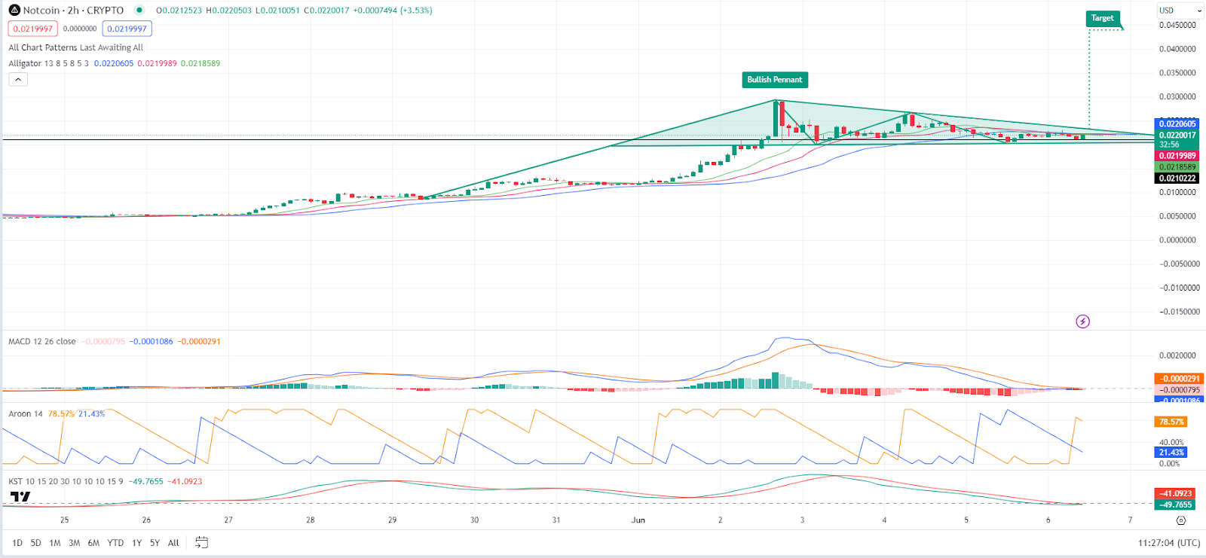This screenshot has height=558, width=1206.
Task: Select the 5Y time range
Action: (155, 543)
